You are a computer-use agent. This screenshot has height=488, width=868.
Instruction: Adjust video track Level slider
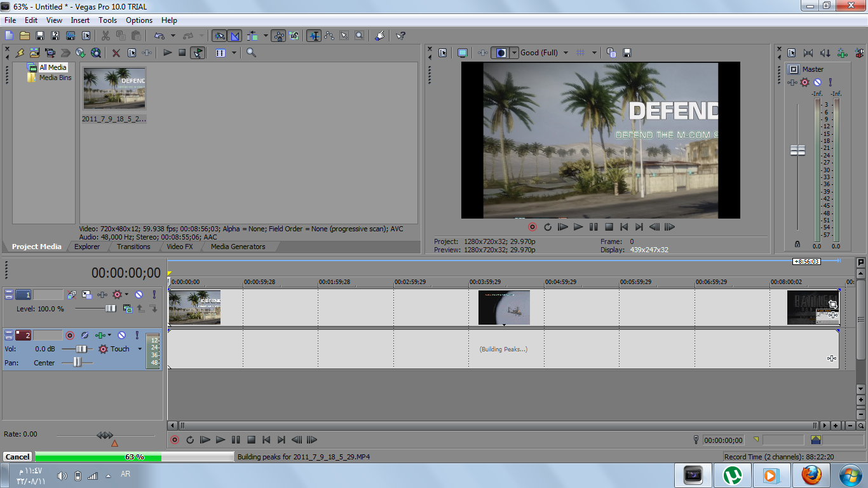tap(111, 308)
